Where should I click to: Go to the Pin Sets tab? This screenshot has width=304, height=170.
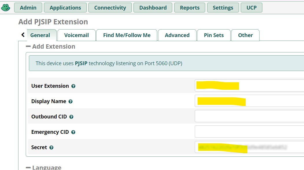[214, 35]
